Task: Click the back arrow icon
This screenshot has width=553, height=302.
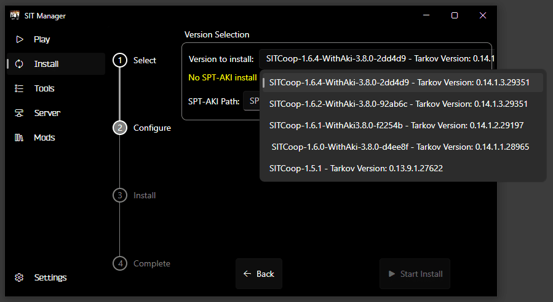Action: 247,274
